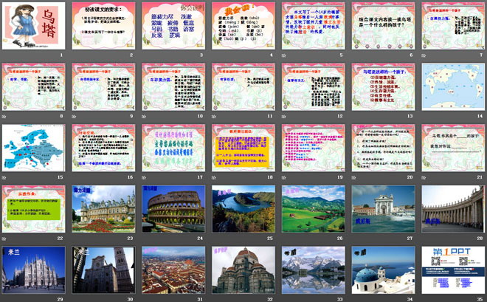Select slide 27 Venice waterfront church photo

click(x=384, y=209)
